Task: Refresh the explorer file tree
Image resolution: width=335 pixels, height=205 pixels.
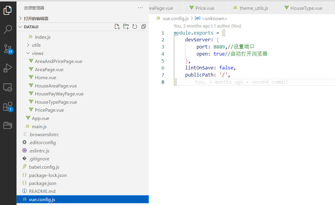Action: [135, 27]
